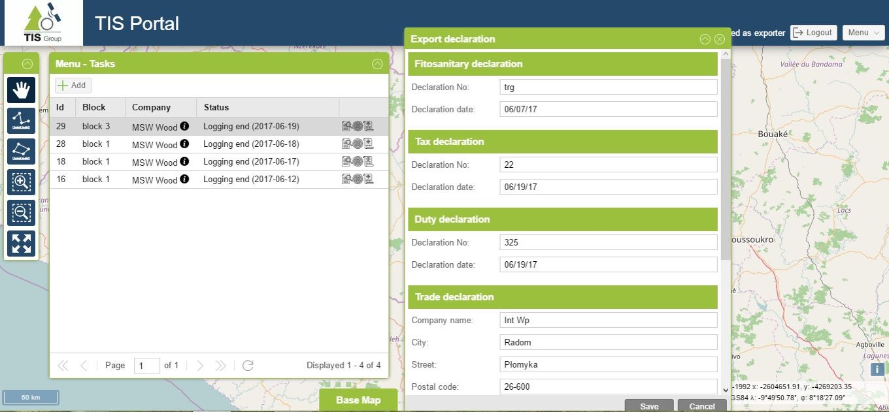Screen dimensions: 889x412
Task: Activate the measure distance line tool
Action: tap(21, 121)
